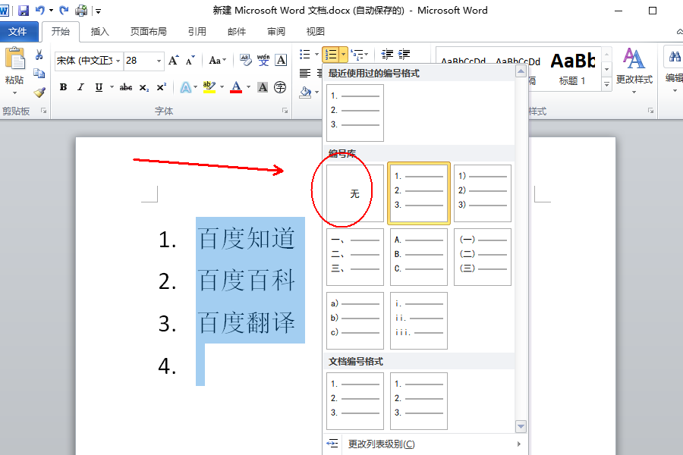Open the highlight color dropdown arrow
683x455 pixels.
222,87
